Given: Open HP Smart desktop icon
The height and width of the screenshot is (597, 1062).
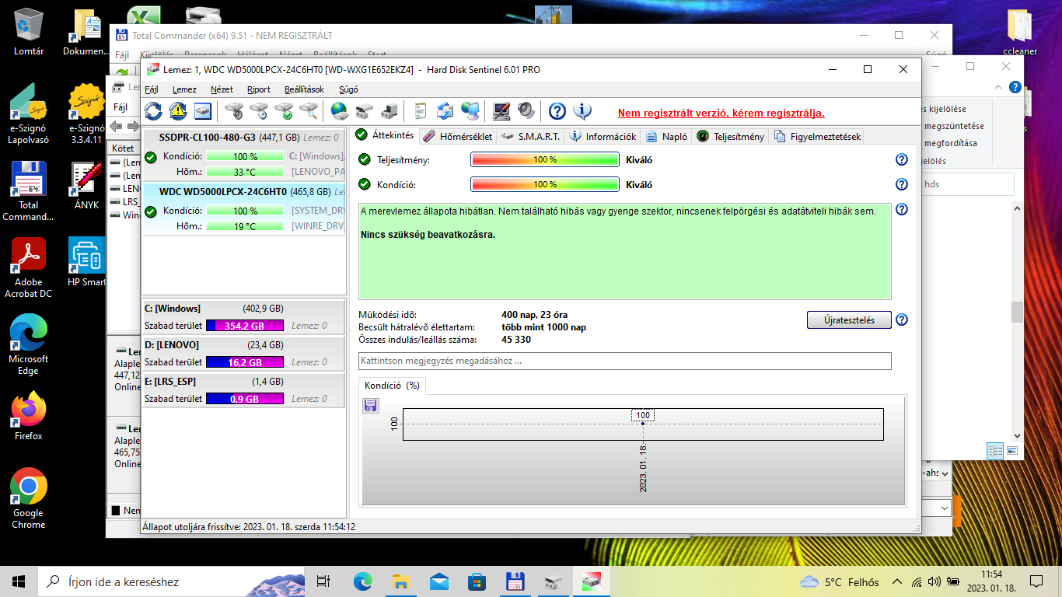Looking at the screenshot, I should tap(86, 262).
